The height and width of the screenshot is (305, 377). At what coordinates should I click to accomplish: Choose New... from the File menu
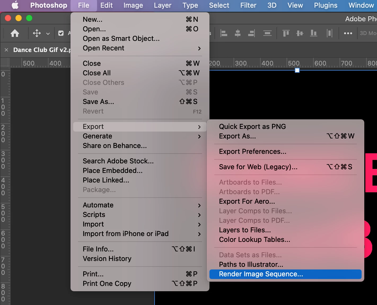click(140, 19)
